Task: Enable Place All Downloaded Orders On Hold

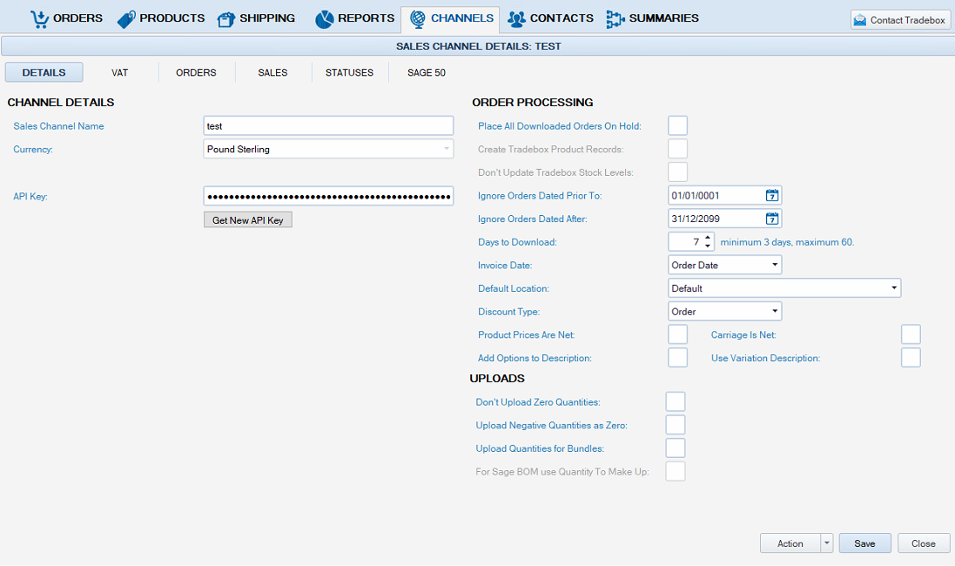Action: point(677,126)
